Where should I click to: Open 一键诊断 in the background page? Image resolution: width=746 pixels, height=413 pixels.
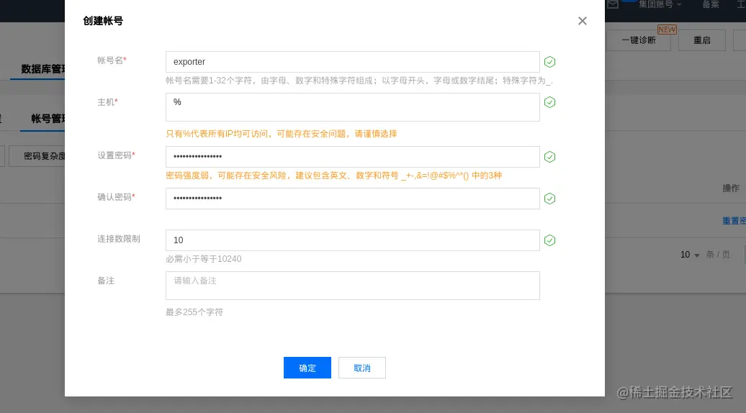(639, 40)
